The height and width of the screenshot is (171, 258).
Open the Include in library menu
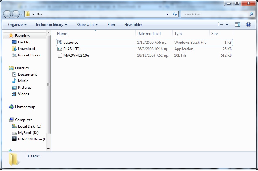51,25
